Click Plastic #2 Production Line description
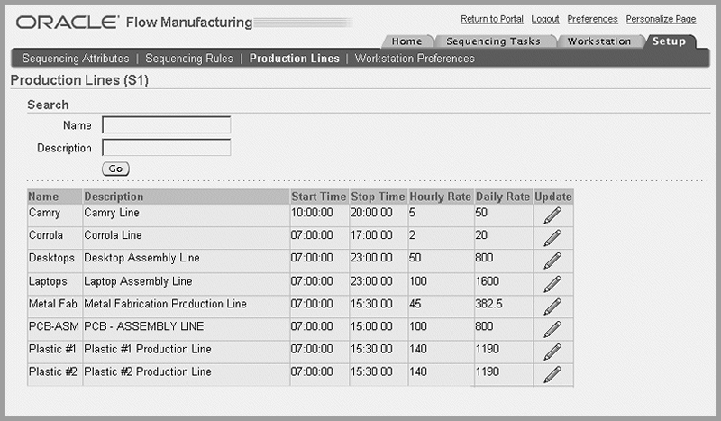The width and height of the screenshot is (721, 421). pyautogui.click(x=148, y=371)
